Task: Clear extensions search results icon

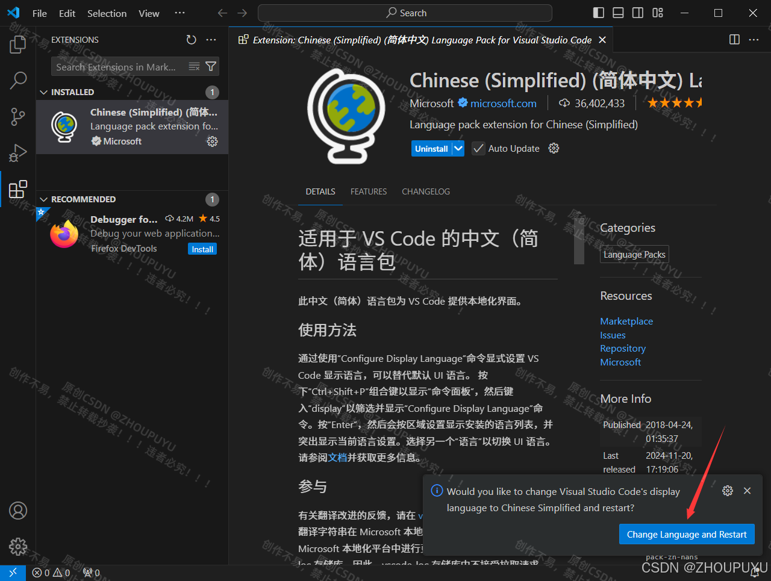Action: click(x=194, y=66)
